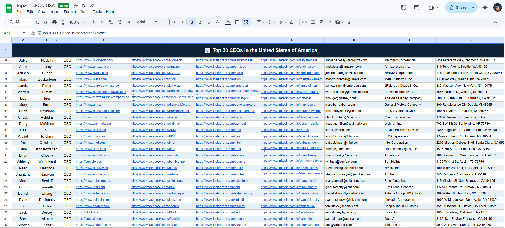Open the Arial font dropdown
The height and width of the screenshot is (228, 505).
(147, 22)
